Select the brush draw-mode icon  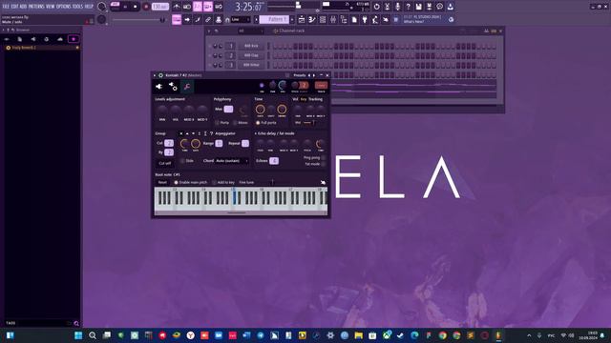click(198, 19)
